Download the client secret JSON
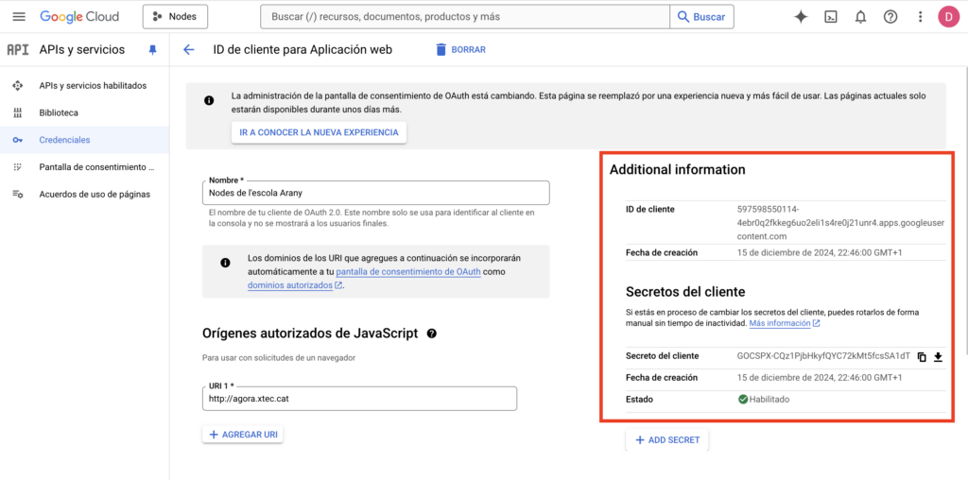This screenshot has height=480, width=968. click(x=939, y=356)
